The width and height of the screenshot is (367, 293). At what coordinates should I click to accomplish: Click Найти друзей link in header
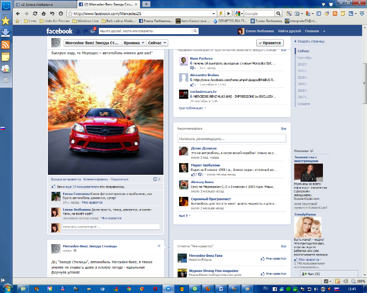289,31
